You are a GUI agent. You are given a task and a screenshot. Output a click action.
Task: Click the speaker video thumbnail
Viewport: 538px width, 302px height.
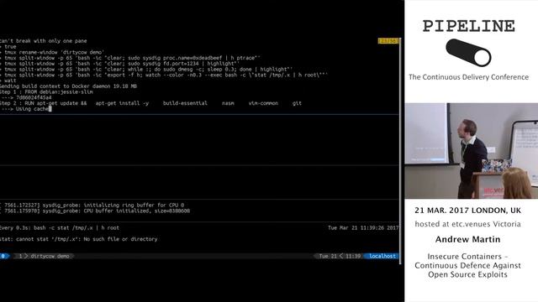pyautogui.click(x=471, y=151)
